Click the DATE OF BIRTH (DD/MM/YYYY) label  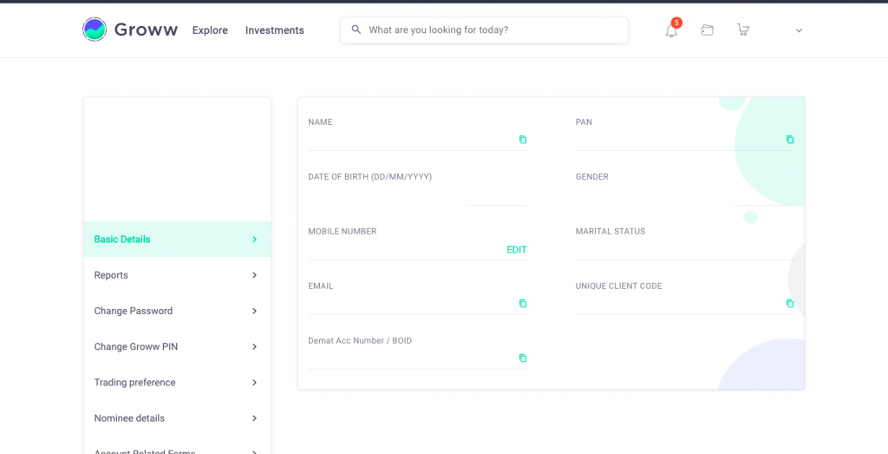[x=369, y=177]
